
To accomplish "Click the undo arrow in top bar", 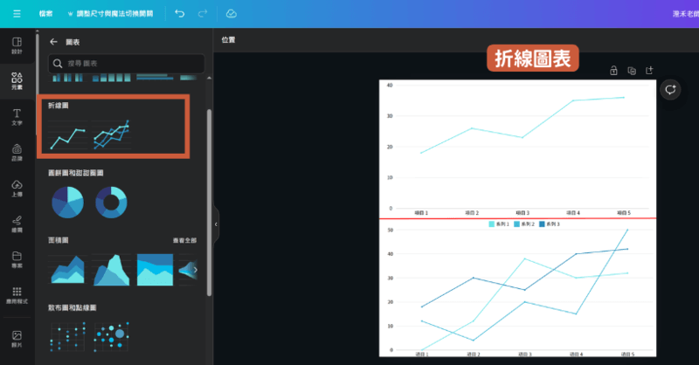I will coord(179,14).
